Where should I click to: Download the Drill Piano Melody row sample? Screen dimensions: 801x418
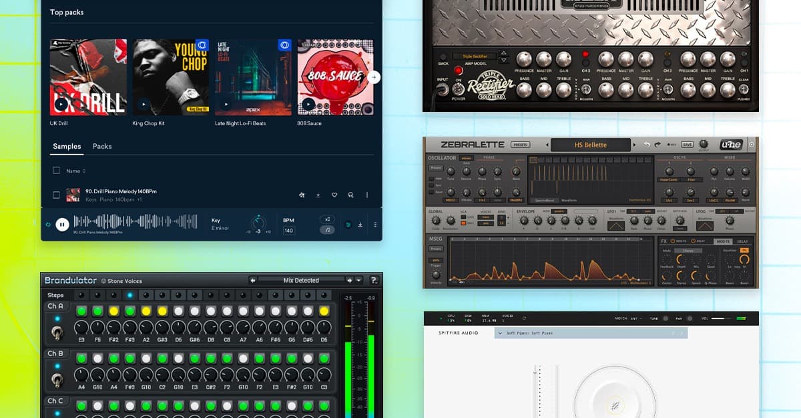[x=318, y=195]
